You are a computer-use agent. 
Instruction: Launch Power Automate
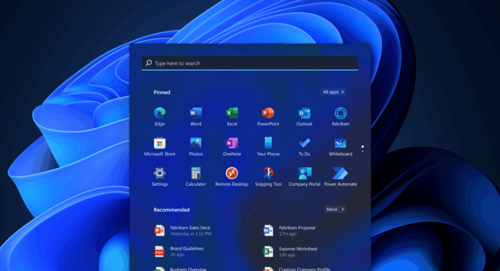[340, 177]
